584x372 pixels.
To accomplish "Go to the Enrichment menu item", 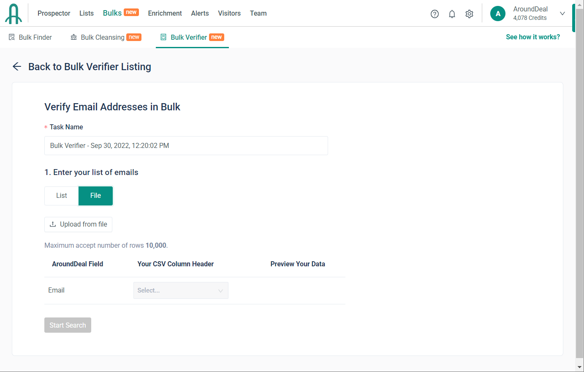I will 165,14.
